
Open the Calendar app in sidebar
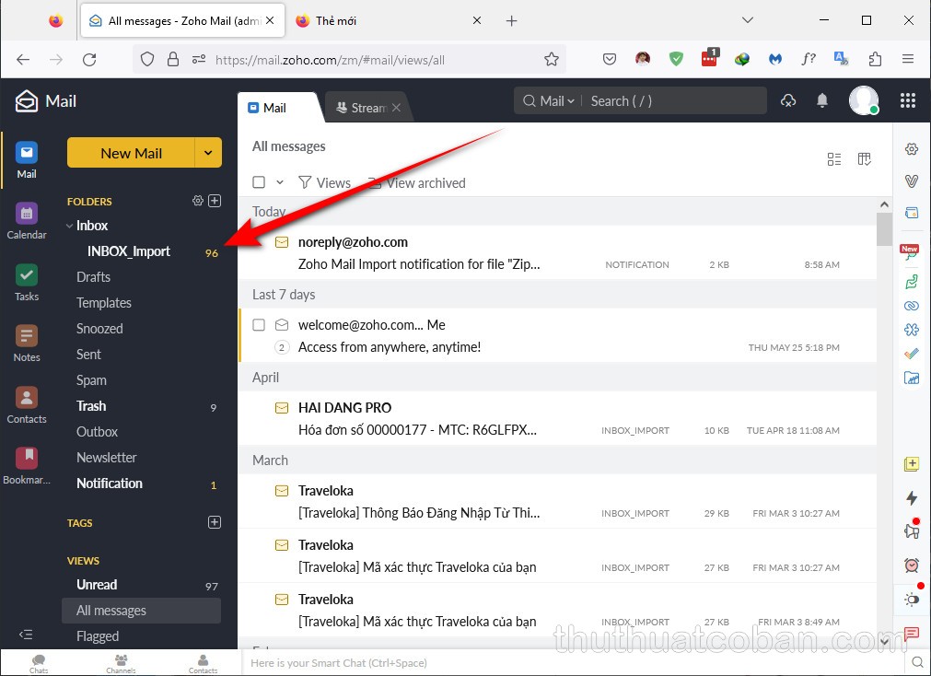click(x=27, y=221)
